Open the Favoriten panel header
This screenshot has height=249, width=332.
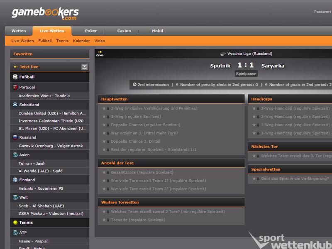(x=49, y=54)
